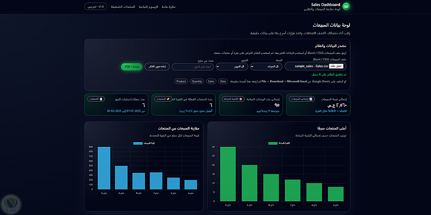Click the مصدر البيانات والفلاتر section heading
This screenshot has width=431, height=215.
[x=331, y=46]
